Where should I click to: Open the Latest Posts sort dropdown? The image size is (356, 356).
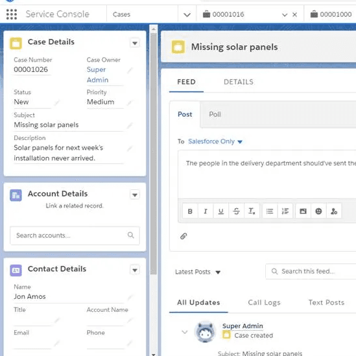pos(198,272)
